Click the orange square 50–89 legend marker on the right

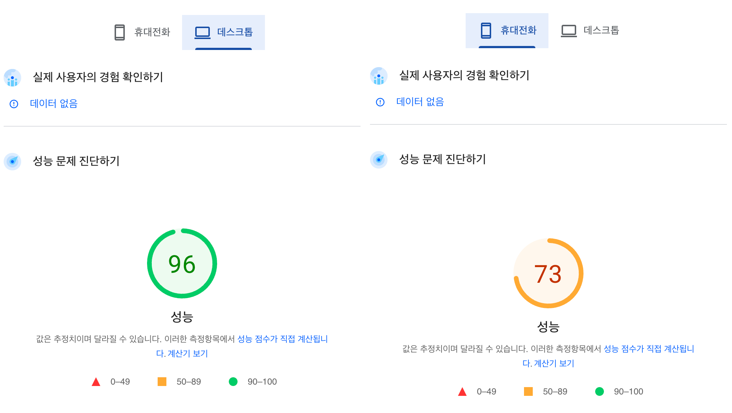click(528, 391)
